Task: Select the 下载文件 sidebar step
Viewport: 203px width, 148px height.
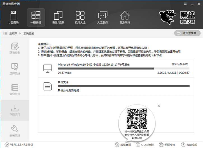Action: [15, 110]
